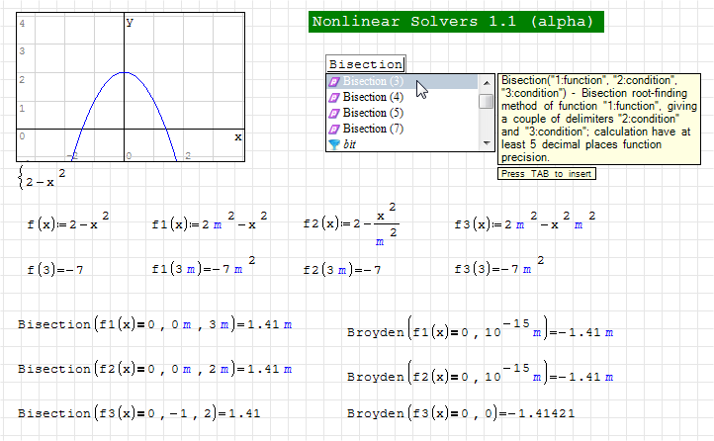Pick the 'bit' unit suggestion
This screenshot has width=714, height=441.
350,144
